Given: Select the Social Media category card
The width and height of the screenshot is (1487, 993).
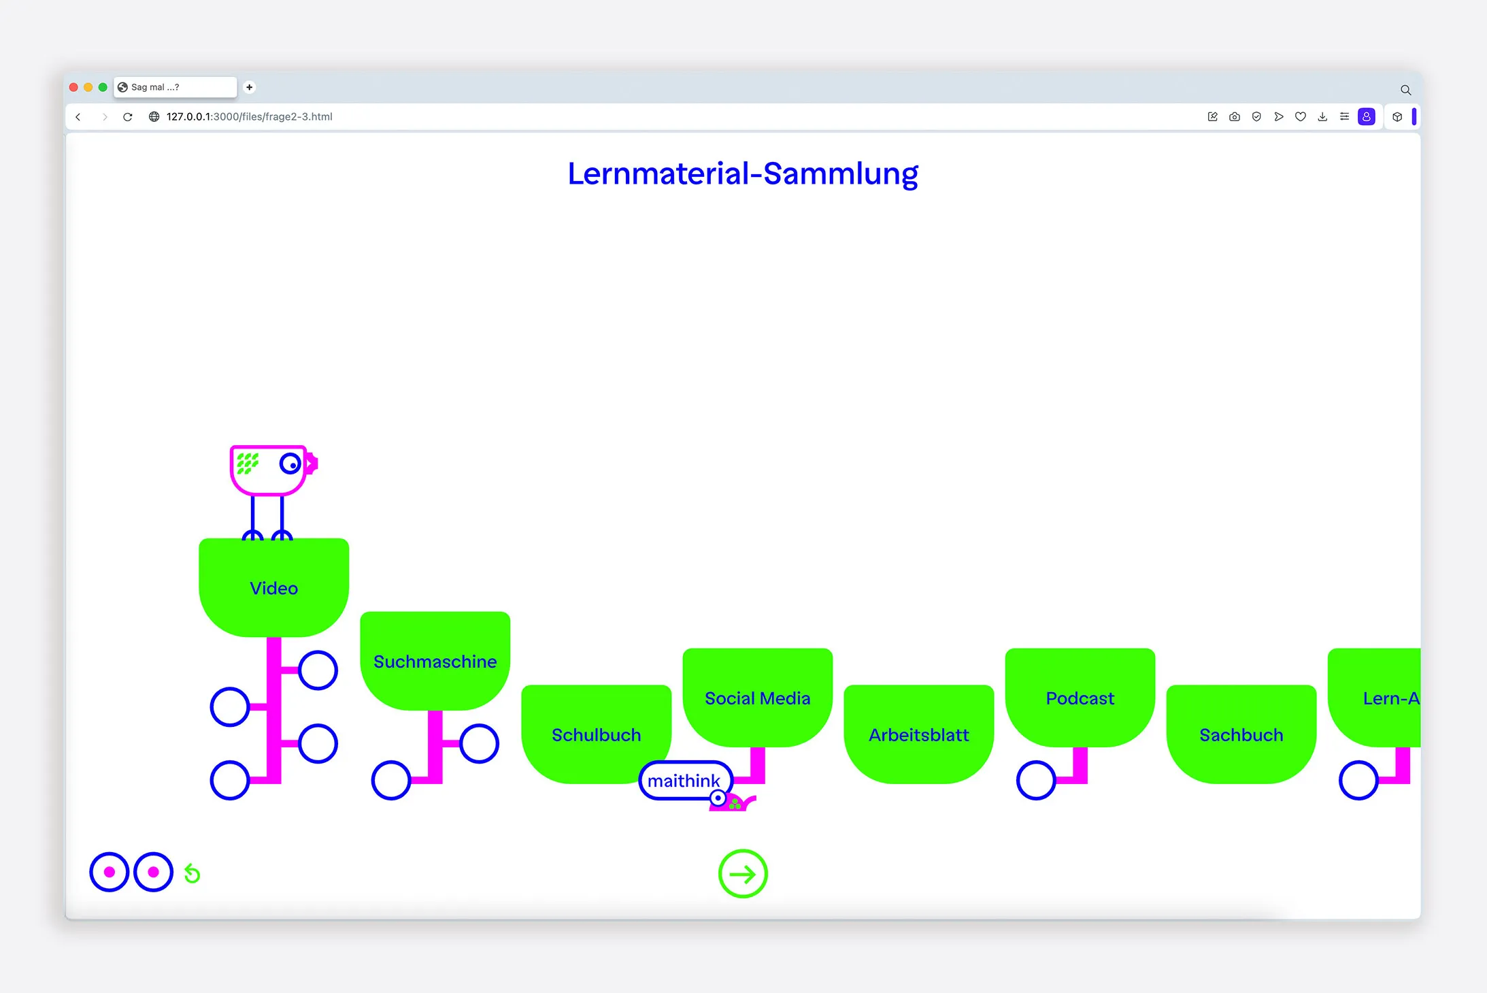Looking at the screenshot, I should 758,698.
